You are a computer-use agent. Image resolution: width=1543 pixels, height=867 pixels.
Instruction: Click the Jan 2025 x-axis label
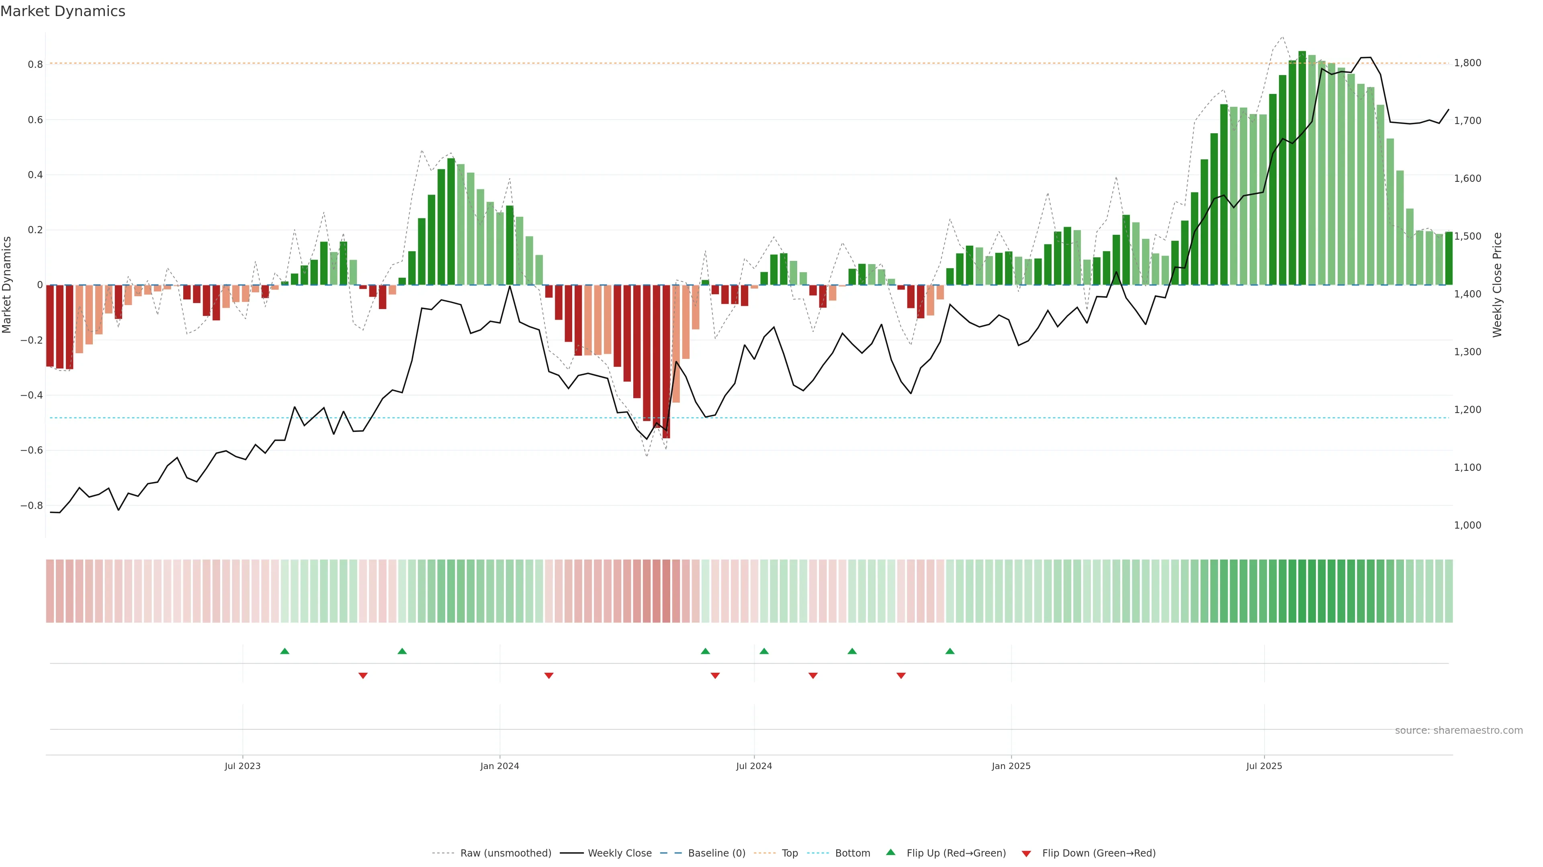click(1011, 766)
